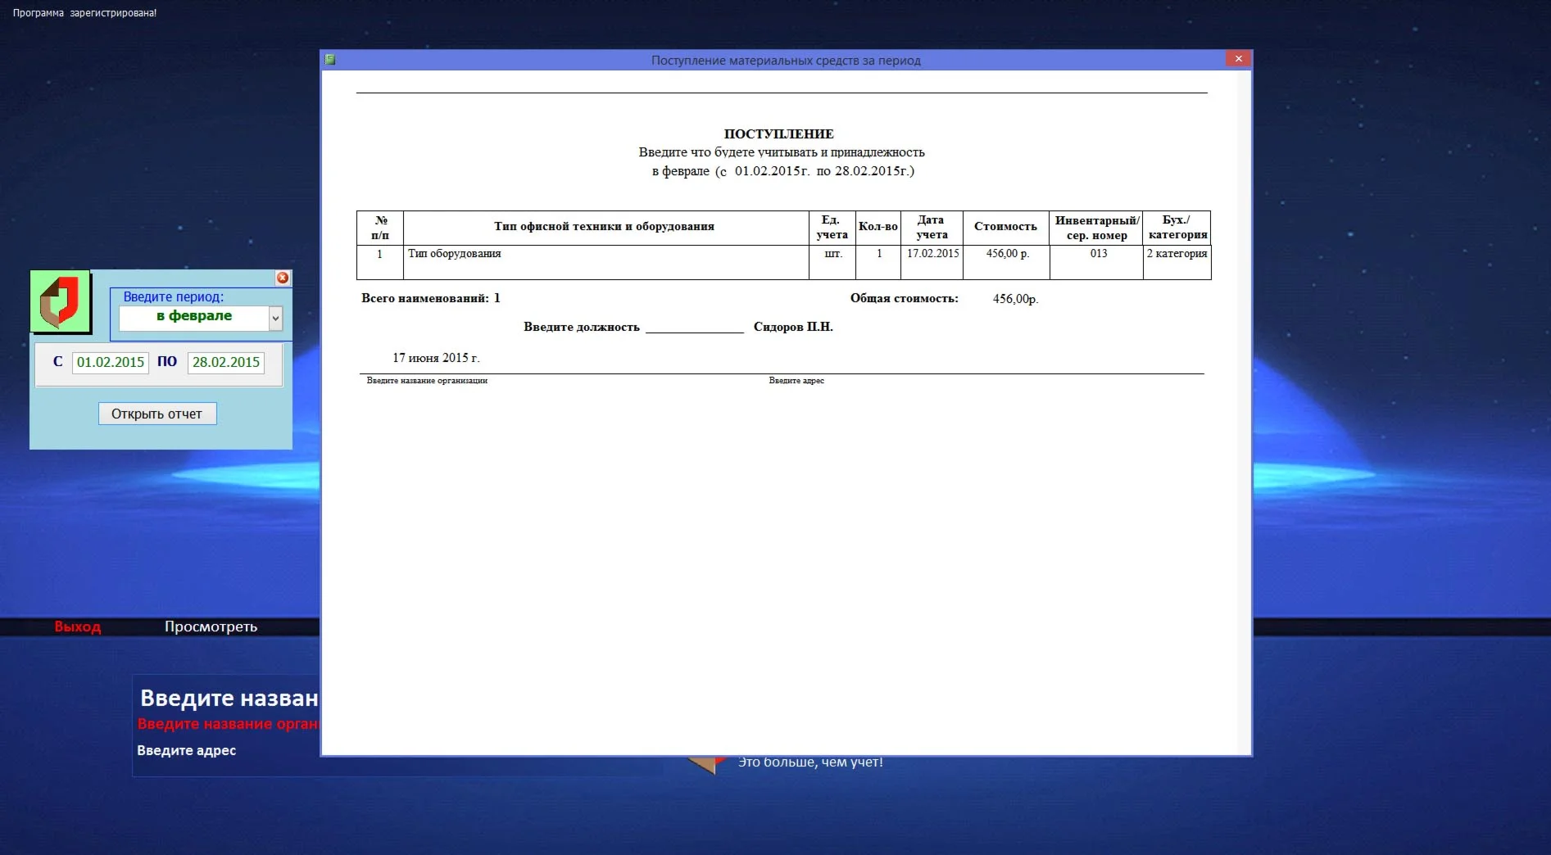Click the 'Стоимость' column header
The height and width of the screenshot is (855, 1551).
(x=1005, y=227)
